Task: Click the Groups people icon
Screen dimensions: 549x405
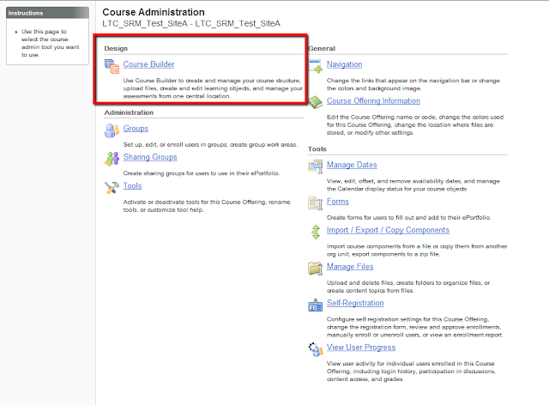Action: pyautogui.click(x=112, y=130)
